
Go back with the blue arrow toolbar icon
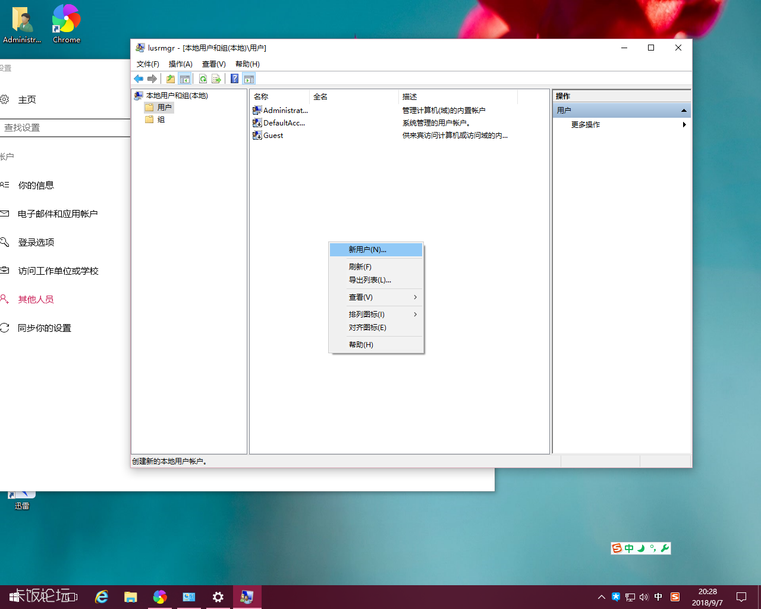click(x=139, y=79)
